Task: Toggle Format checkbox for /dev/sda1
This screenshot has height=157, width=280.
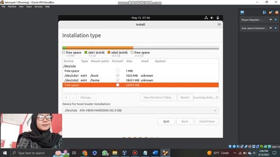Action: click(118, 75)
